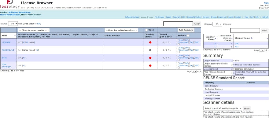This screenshot has height=118, width=269.
Task: Click Clear next to the file search box
Action: [x=197, y=24]
